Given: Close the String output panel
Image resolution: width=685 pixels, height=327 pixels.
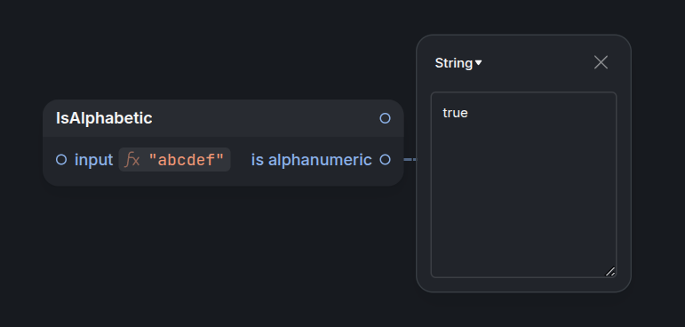Looking at the screenshot, I should (x=601, y=62).
